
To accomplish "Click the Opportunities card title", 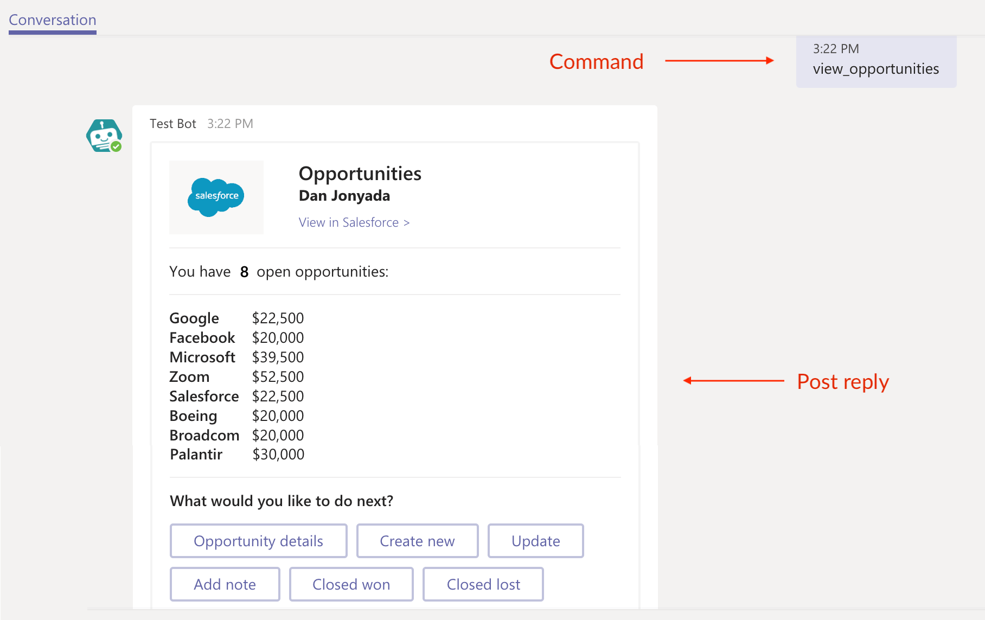I will click(360, 174).
